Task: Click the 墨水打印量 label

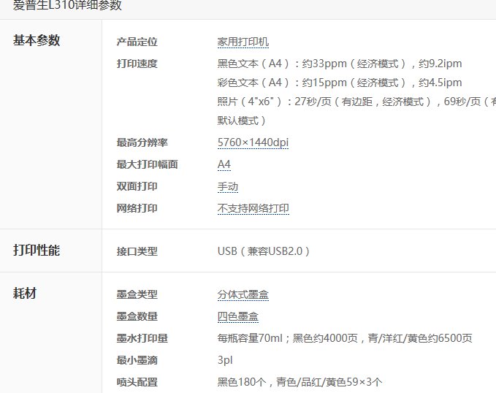Action: tap(142, 338)
